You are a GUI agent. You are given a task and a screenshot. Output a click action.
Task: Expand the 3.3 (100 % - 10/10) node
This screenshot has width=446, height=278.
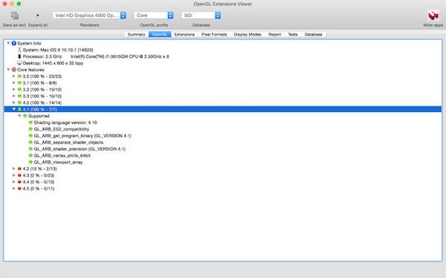tap(13, 96)
